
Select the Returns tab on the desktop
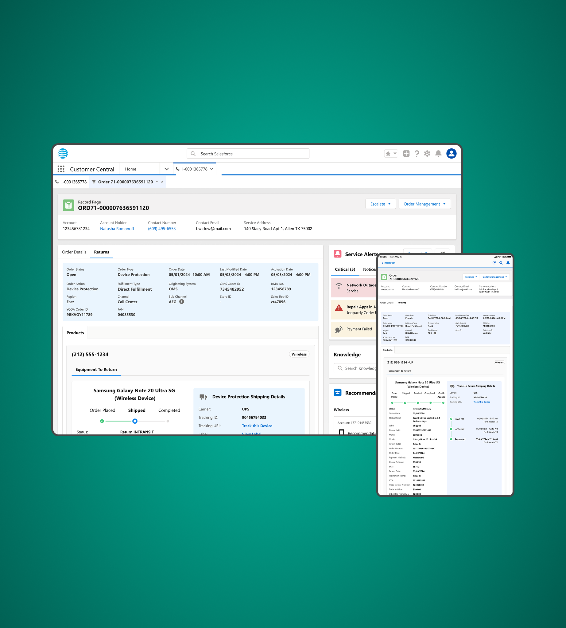click(101, 252)
